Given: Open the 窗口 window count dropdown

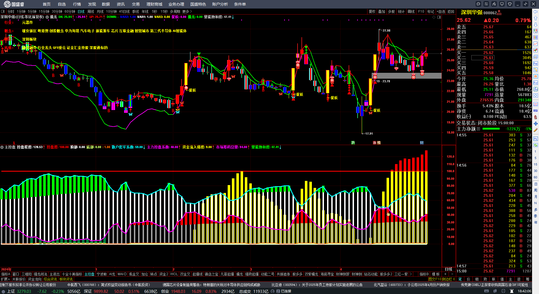Looking at the screenshot, I should click(16, 274).
